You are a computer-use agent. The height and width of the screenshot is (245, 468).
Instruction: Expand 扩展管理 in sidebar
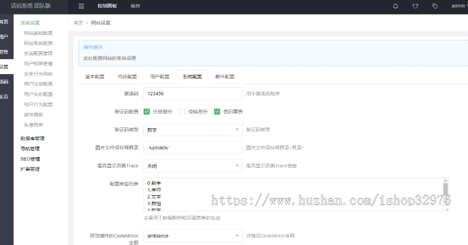tap(30, 169)
